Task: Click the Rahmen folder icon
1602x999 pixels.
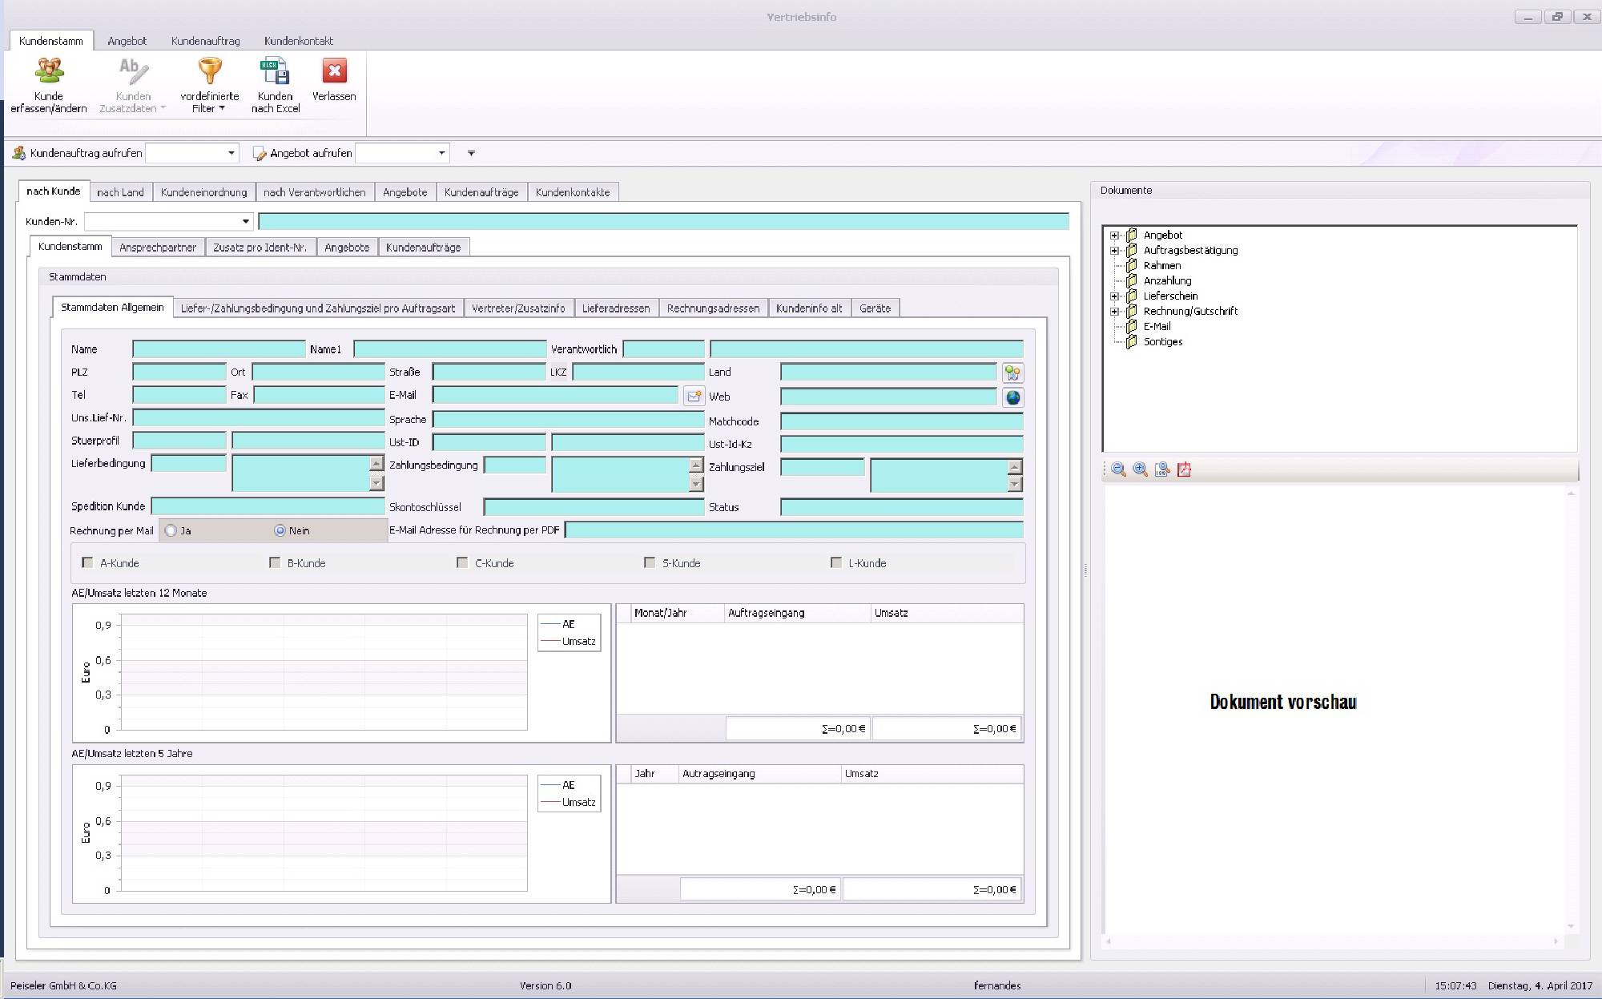Action: coord(1132,265)
